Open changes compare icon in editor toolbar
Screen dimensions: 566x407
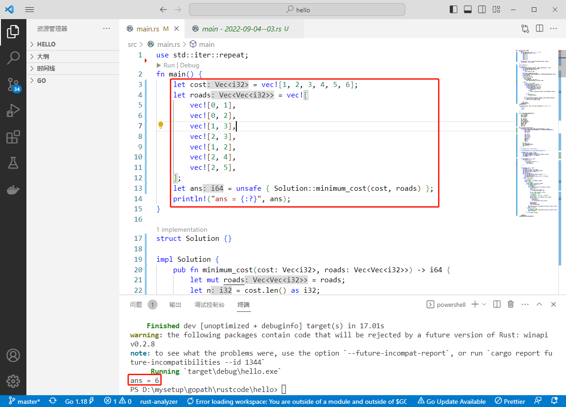(x=525, y=28)
